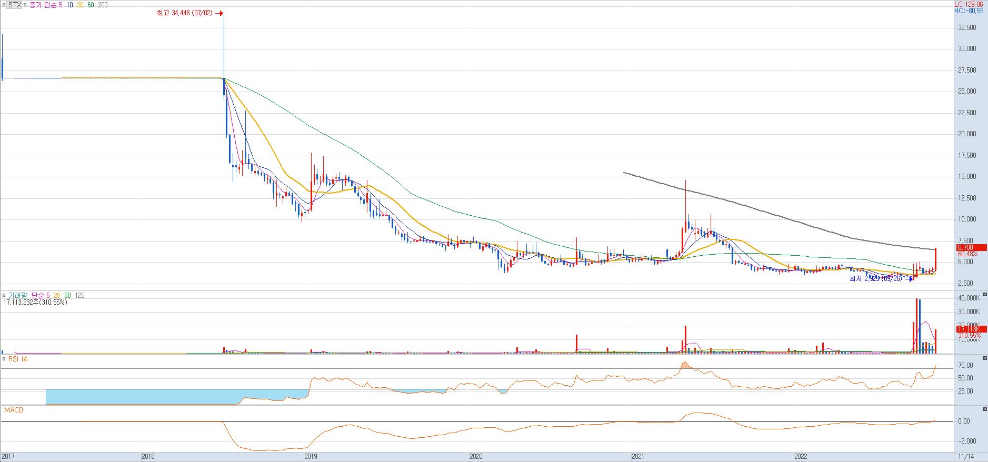Click the 10,000 price axis label

[967, 219]
